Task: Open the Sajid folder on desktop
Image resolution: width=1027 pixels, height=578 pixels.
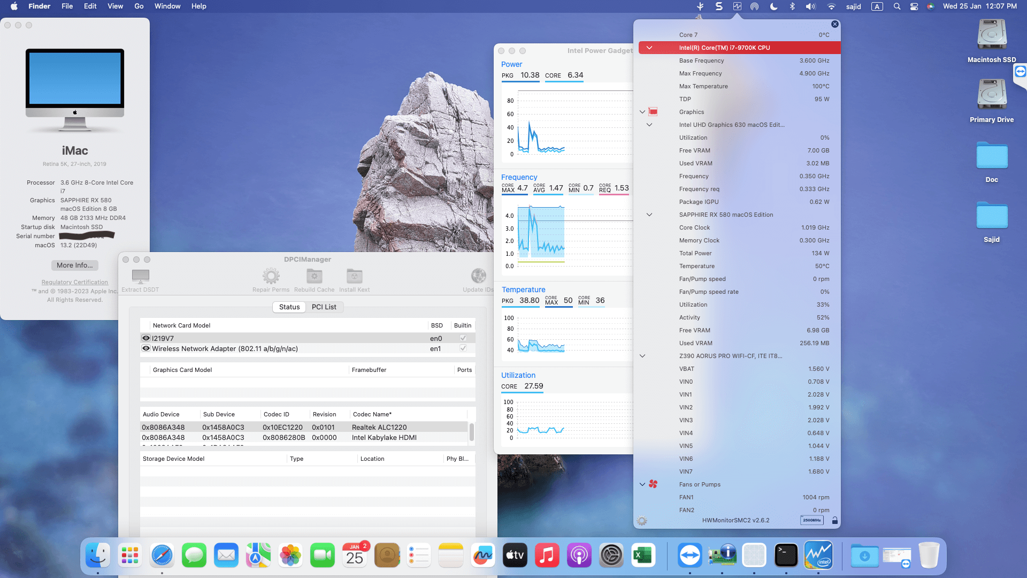Action: click(992, 216)
